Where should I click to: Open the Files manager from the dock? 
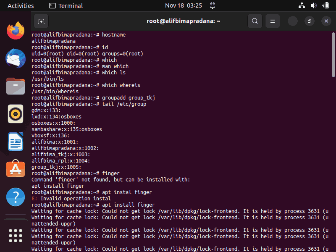pos(16,86)
